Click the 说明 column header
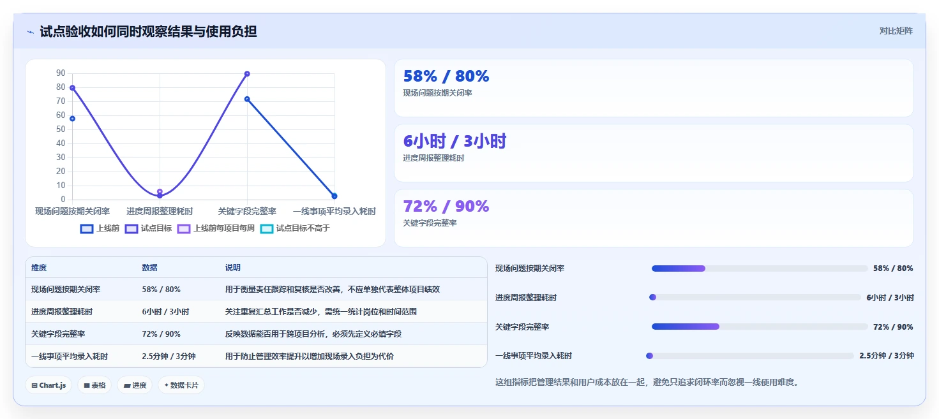 pos(233,268)
